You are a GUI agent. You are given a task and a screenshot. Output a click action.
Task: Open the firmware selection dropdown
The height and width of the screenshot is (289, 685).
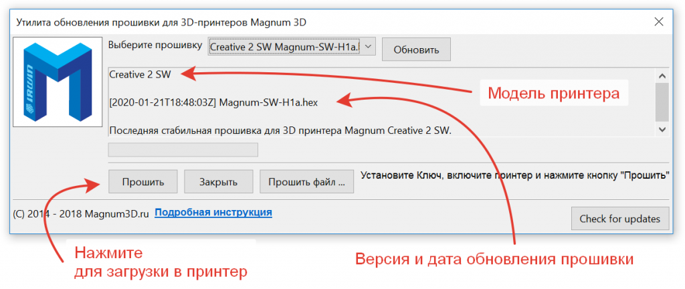click(292, 47)
